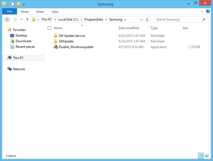Navigate to ProgramData in the breadcrumb

click(x=94, y=19)
